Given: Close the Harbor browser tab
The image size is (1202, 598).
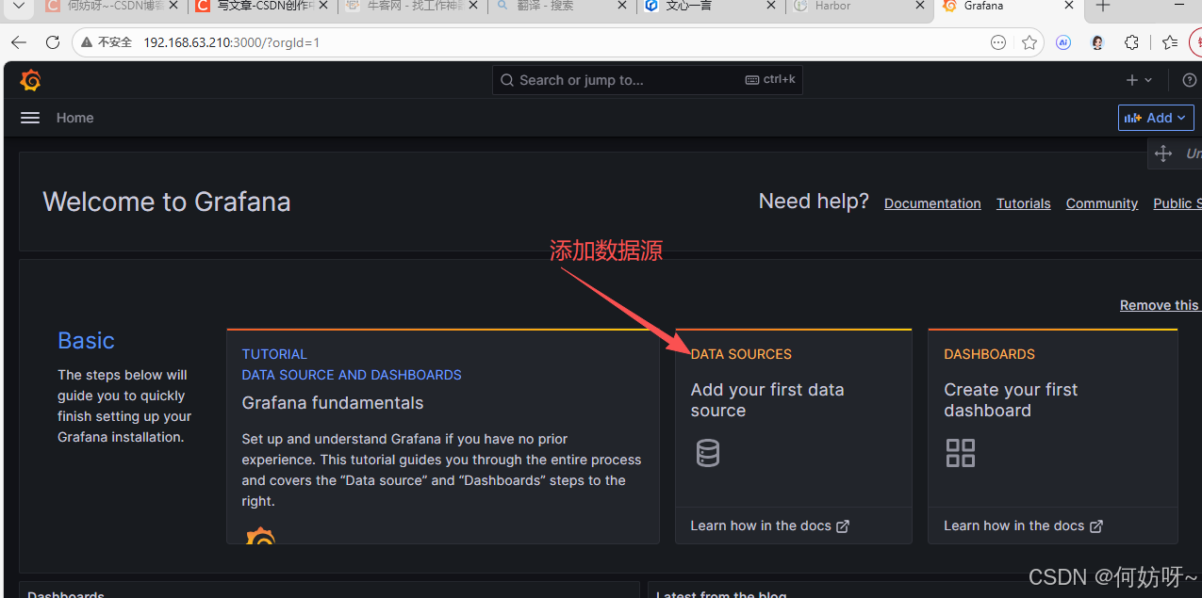Looking at the screenshot, I should (920, 6).
